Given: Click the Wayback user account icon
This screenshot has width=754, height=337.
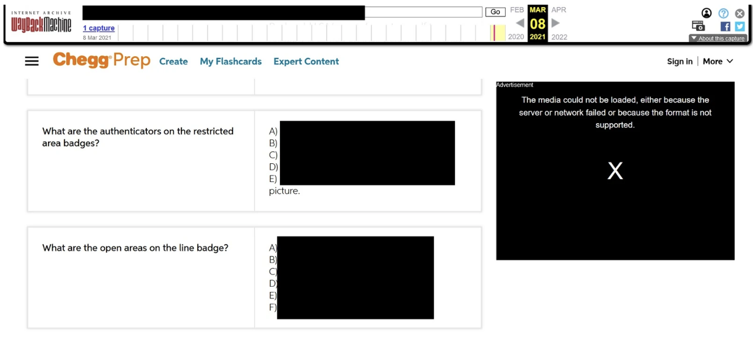Looking at the screenshot, I should (707, 13).
